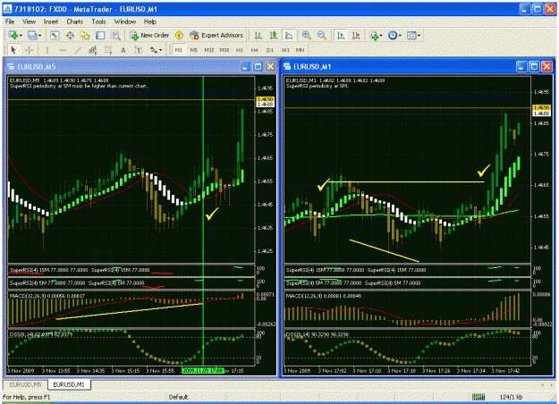
Task: Switch timeframe to MN
Action: 301,50
